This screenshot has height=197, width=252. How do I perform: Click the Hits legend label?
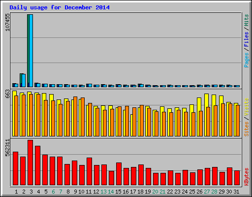coord(247,20)
